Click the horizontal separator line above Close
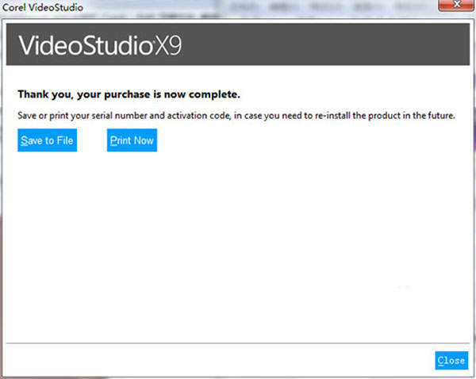This screenshot has width=476, height=379. [238, 343]
